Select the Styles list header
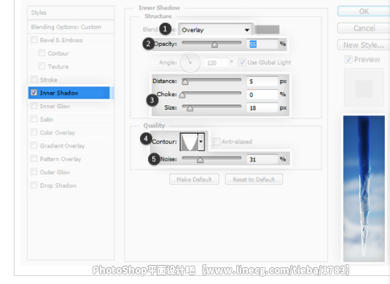390x284 pixels. 71,12
